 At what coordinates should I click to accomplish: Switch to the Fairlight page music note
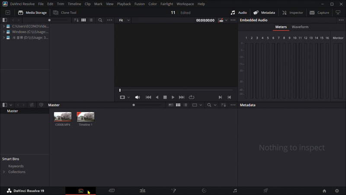coord(235,191)
